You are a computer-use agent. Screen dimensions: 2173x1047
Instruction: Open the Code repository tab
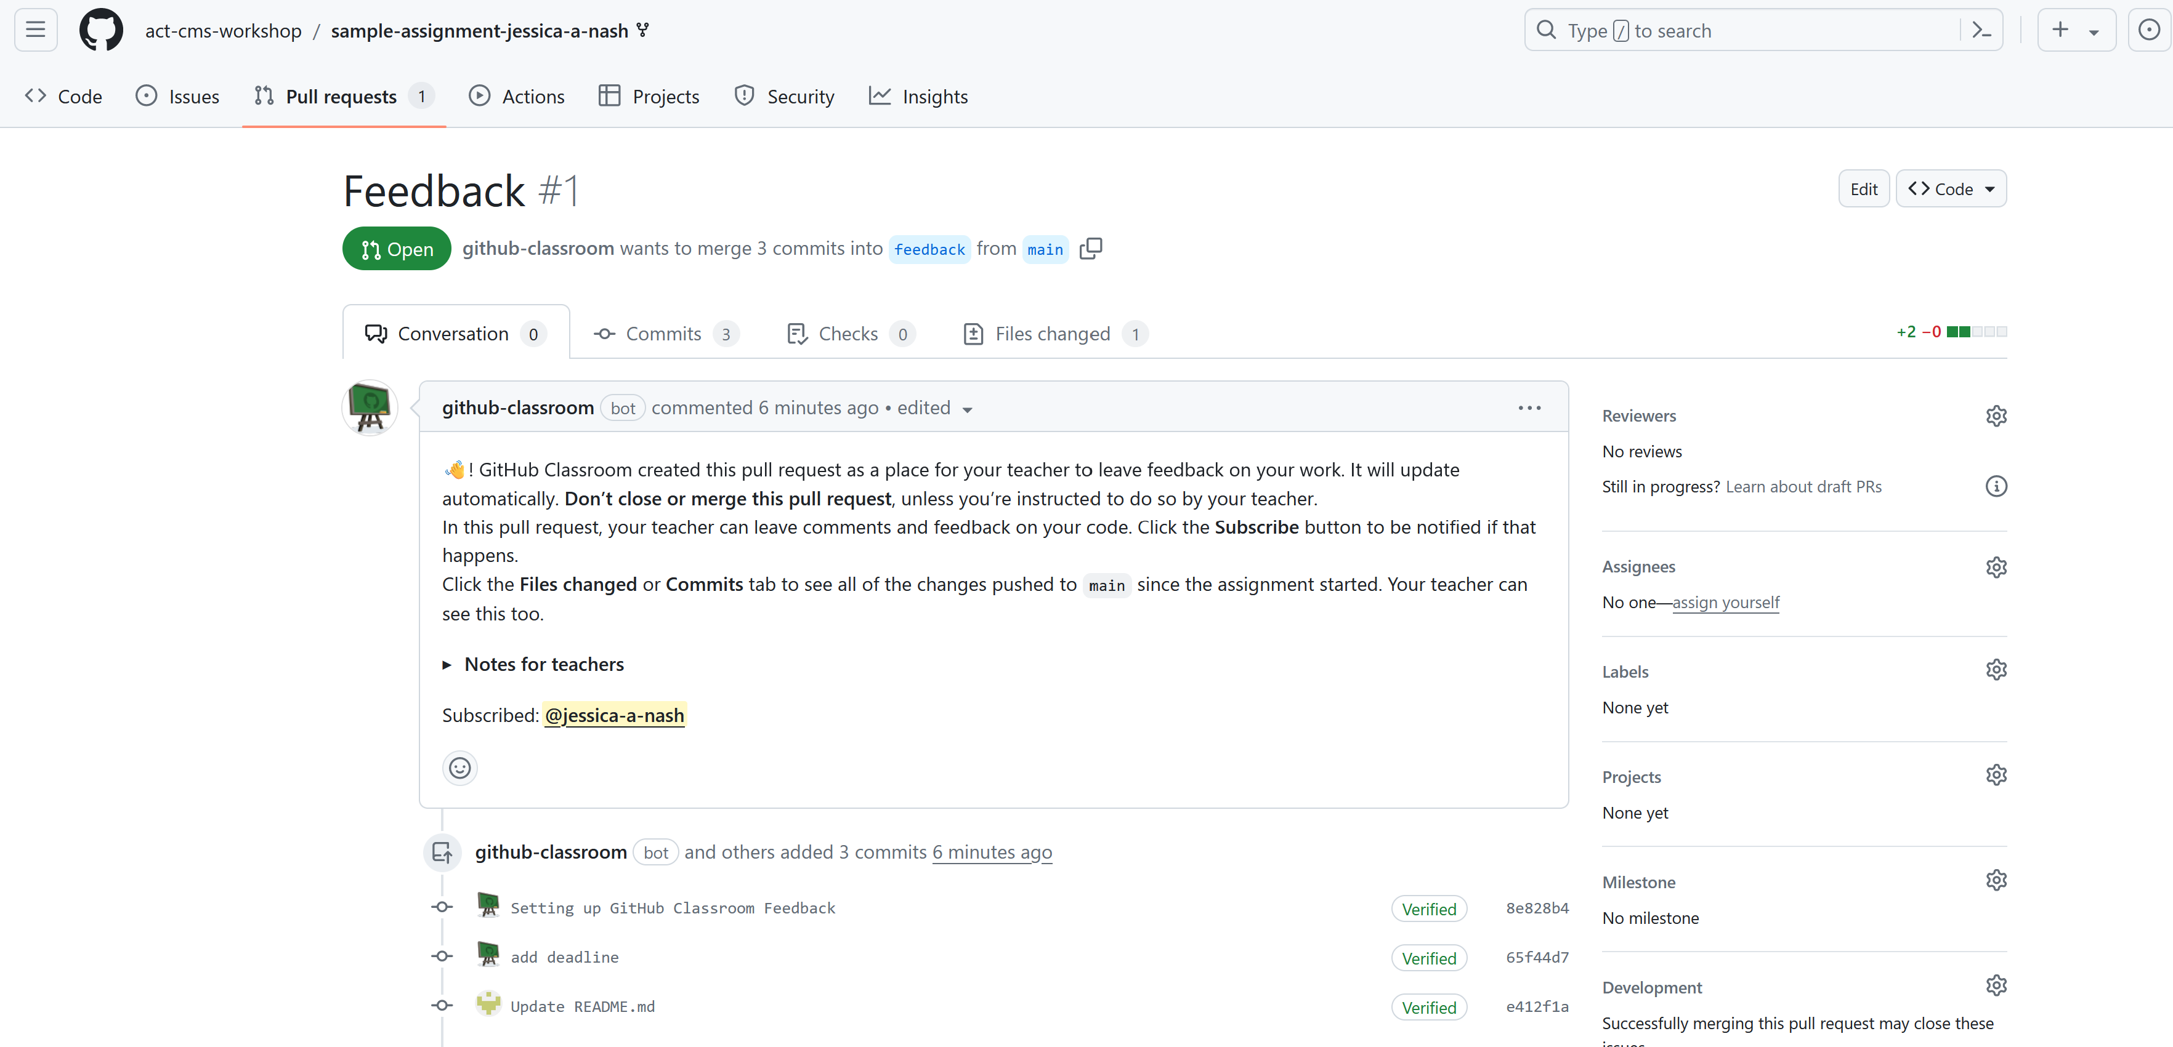(64, 97)
